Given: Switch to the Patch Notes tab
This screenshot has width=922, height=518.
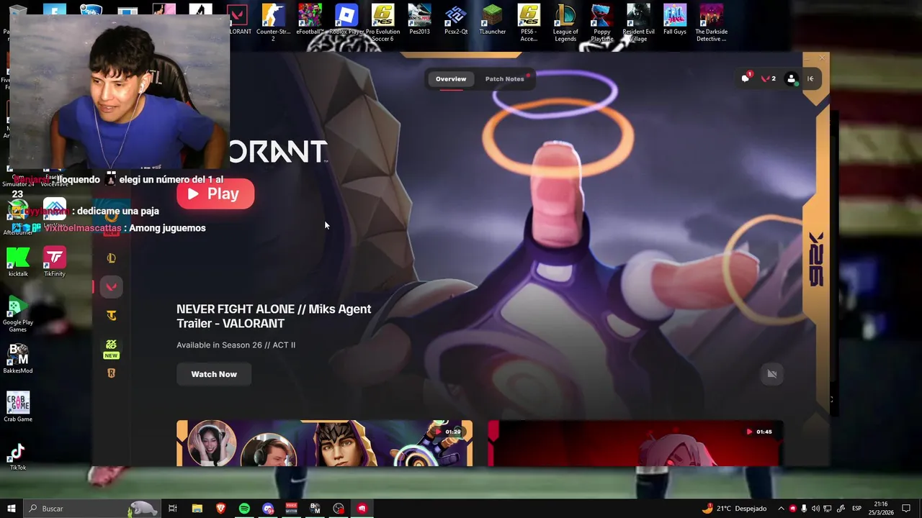Looking at the screenshot, I should click(504, 79).
